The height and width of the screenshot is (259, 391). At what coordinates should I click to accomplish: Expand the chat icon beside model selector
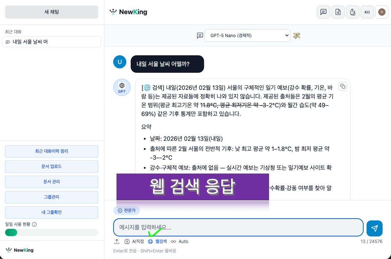coord(200,35)
